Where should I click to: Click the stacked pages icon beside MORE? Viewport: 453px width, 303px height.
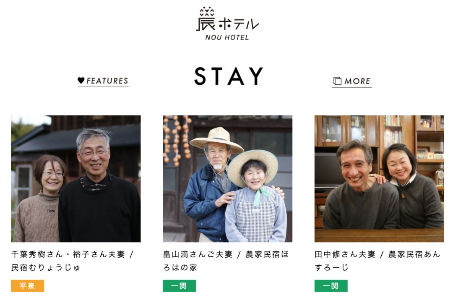tap(337, 81)
